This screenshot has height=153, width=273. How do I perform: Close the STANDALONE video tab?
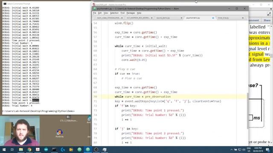[122, 18]
